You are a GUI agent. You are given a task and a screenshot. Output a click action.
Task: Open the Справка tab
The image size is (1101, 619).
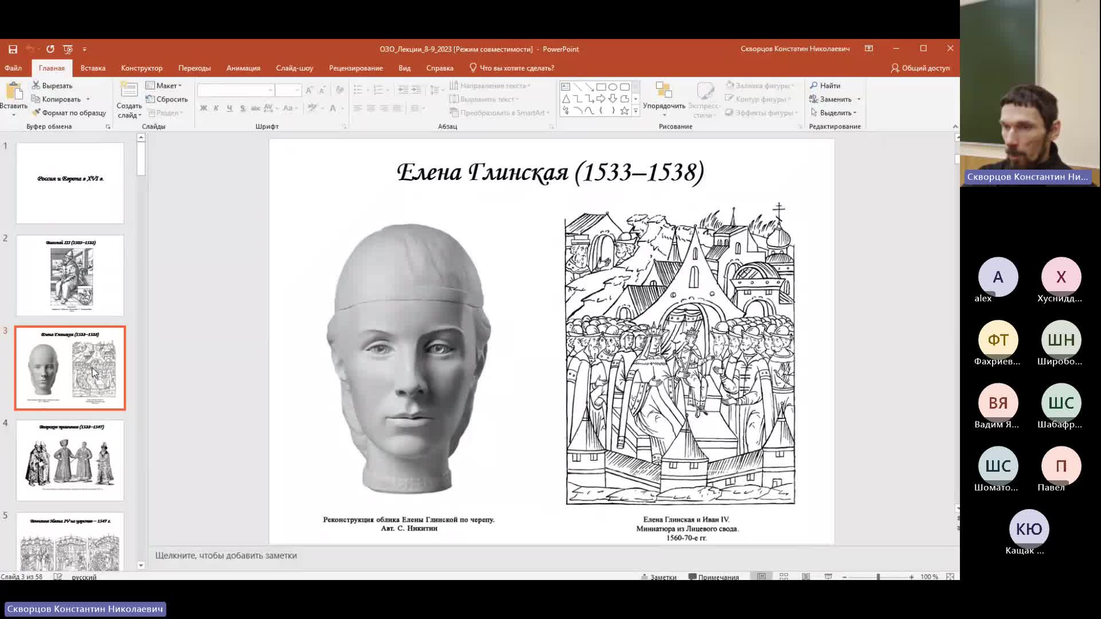[x=440, y=68]
